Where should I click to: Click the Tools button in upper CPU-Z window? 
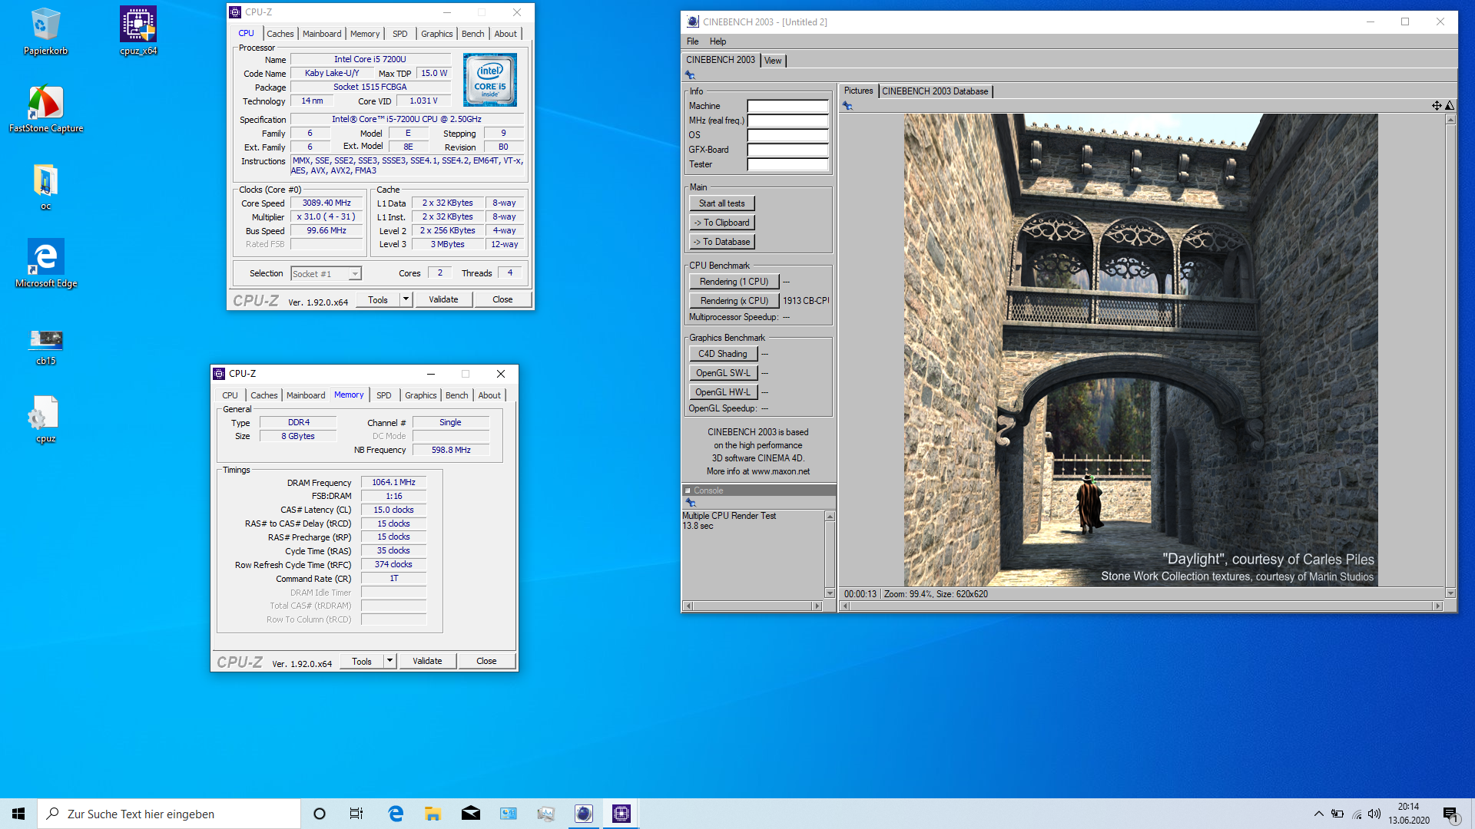click(378, 299)
